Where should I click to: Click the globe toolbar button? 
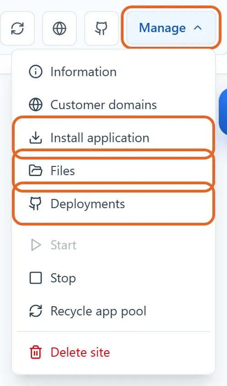[59, 28]
